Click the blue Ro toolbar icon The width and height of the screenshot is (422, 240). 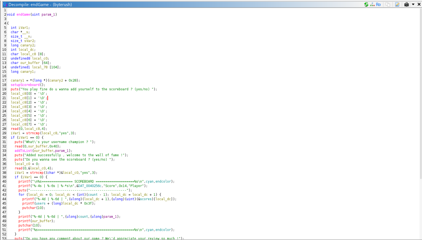(x=378, y=5)
